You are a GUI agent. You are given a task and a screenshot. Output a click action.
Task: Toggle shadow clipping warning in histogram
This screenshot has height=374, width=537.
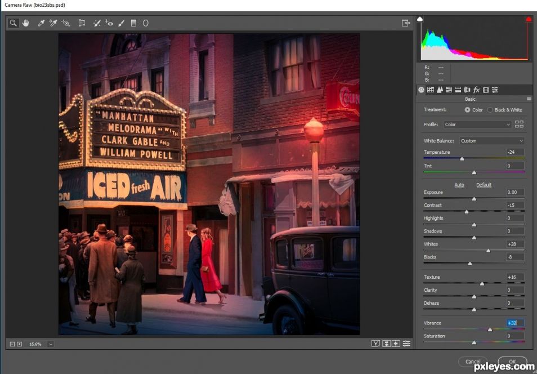click(420, 19)
